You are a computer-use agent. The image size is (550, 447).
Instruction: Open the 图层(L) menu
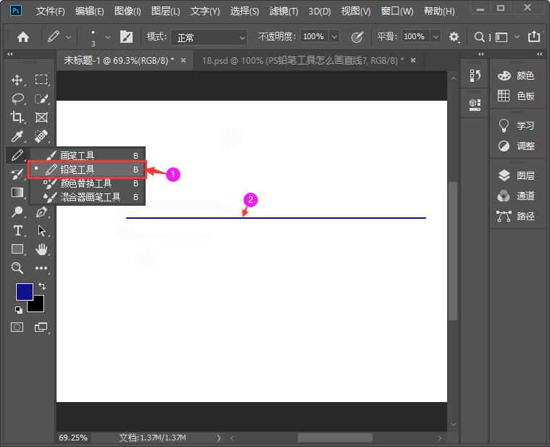[165, 11]
